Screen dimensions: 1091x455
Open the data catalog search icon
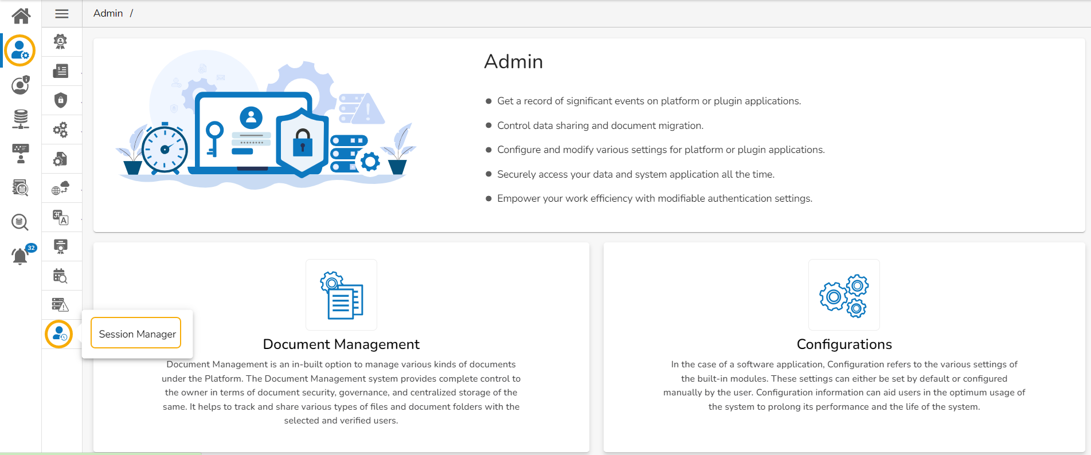click(21, 187)
